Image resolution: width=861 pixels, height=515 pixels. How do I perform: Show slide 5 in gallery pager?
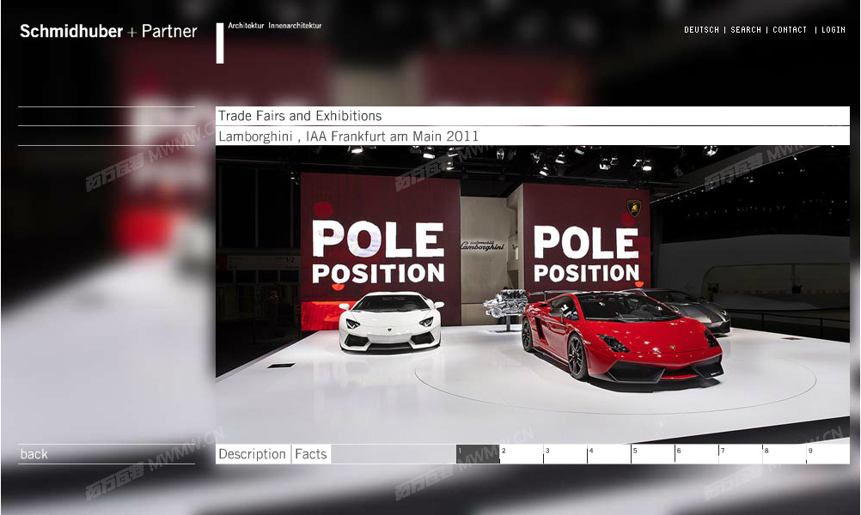[653, 454]
